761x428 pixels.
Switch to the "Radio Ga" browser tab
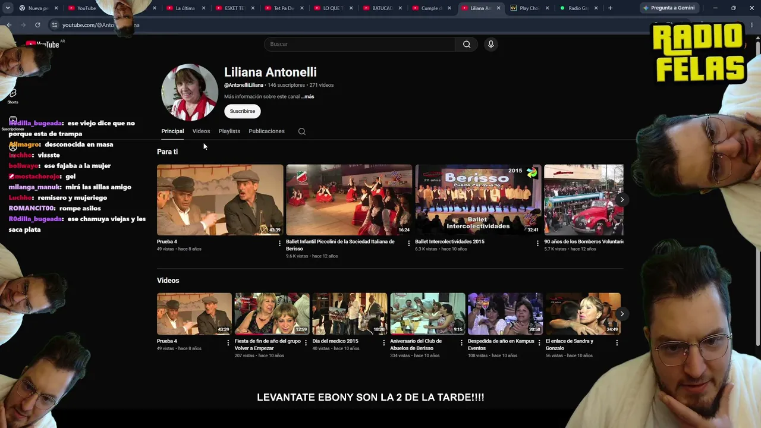(x=578, y=8)
